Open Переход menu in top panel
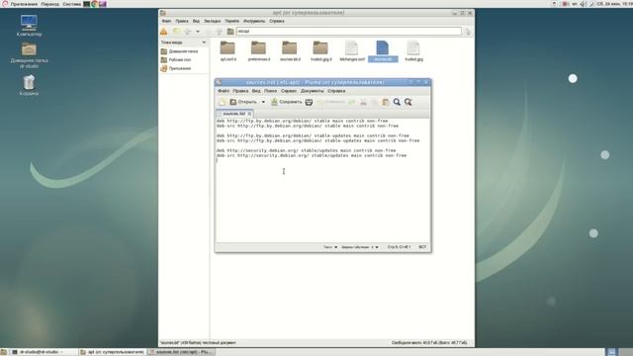 (49, 4)
